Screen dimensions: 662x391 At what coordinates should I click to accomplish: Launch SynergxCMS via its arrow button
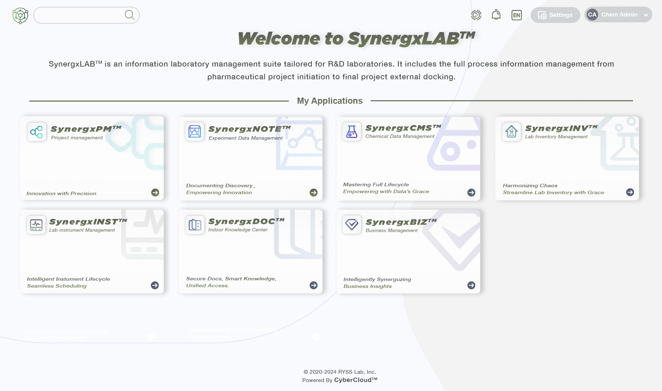471,192
